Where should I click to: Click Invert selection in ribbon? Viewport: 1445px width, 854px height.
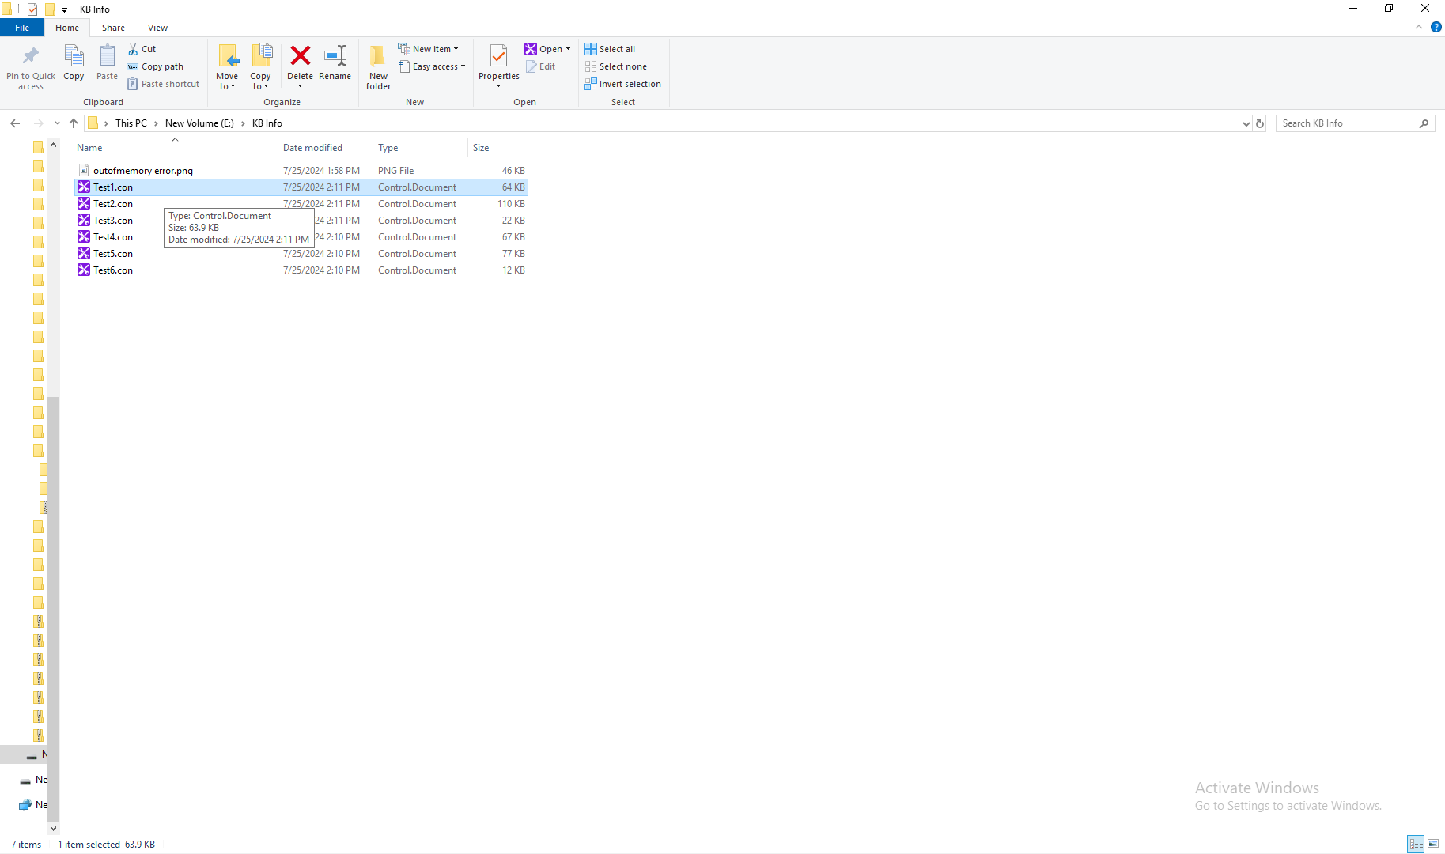(623, 84)
